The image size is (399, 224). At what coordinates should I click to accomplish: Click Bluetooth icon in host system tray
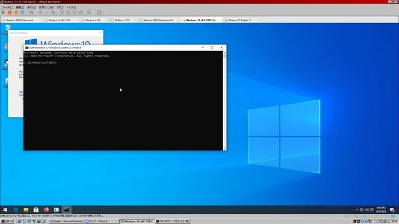362,222
